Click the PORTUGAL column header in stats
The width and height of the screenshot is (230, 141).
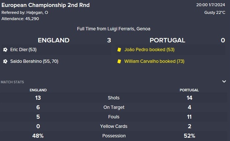click(189, 90)
